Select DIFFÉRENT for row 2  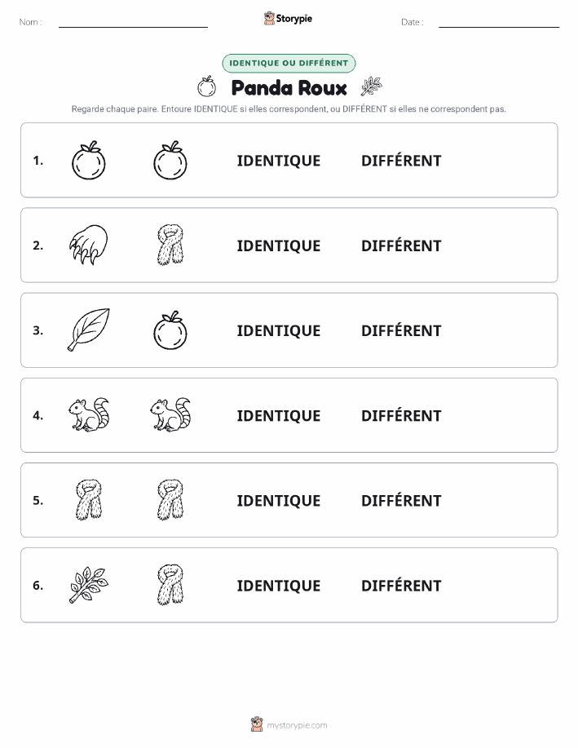(401, 246)
